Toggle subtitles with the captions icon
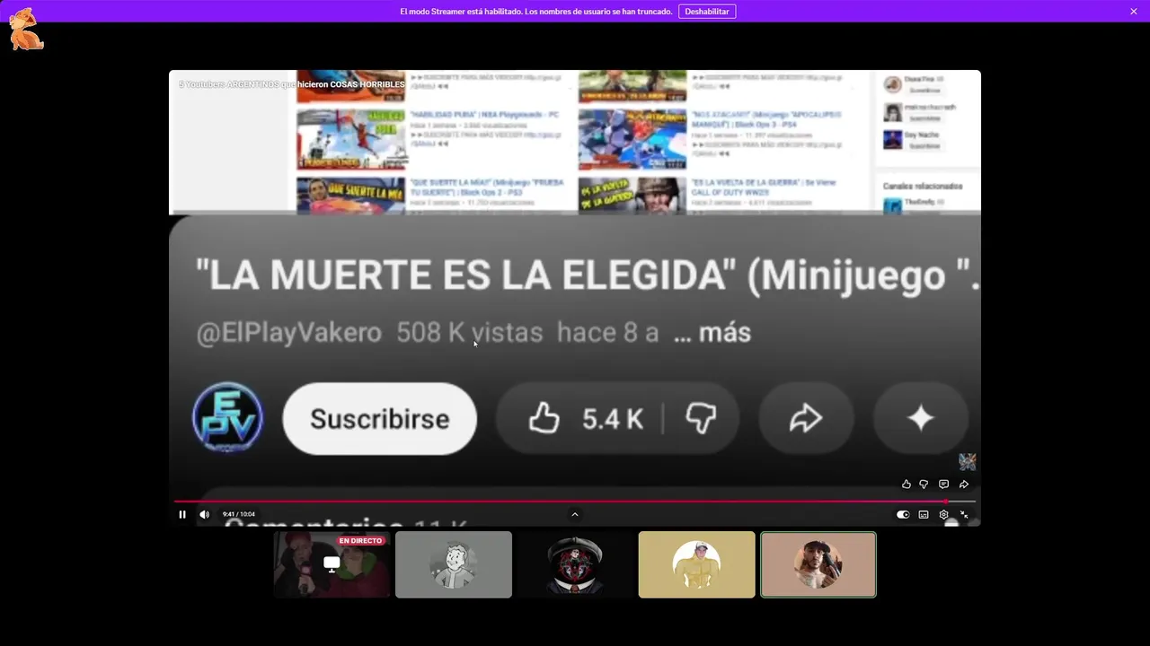The height and width of the screenshot is (646, 1150). (x=924, y=515)
